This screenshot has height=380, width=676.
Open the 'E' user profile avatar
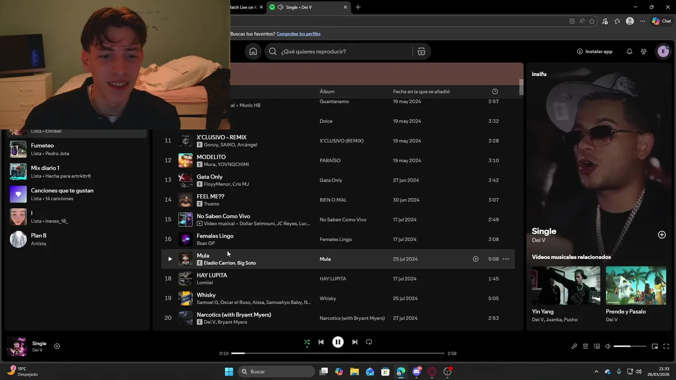click(x=663, y=51)
